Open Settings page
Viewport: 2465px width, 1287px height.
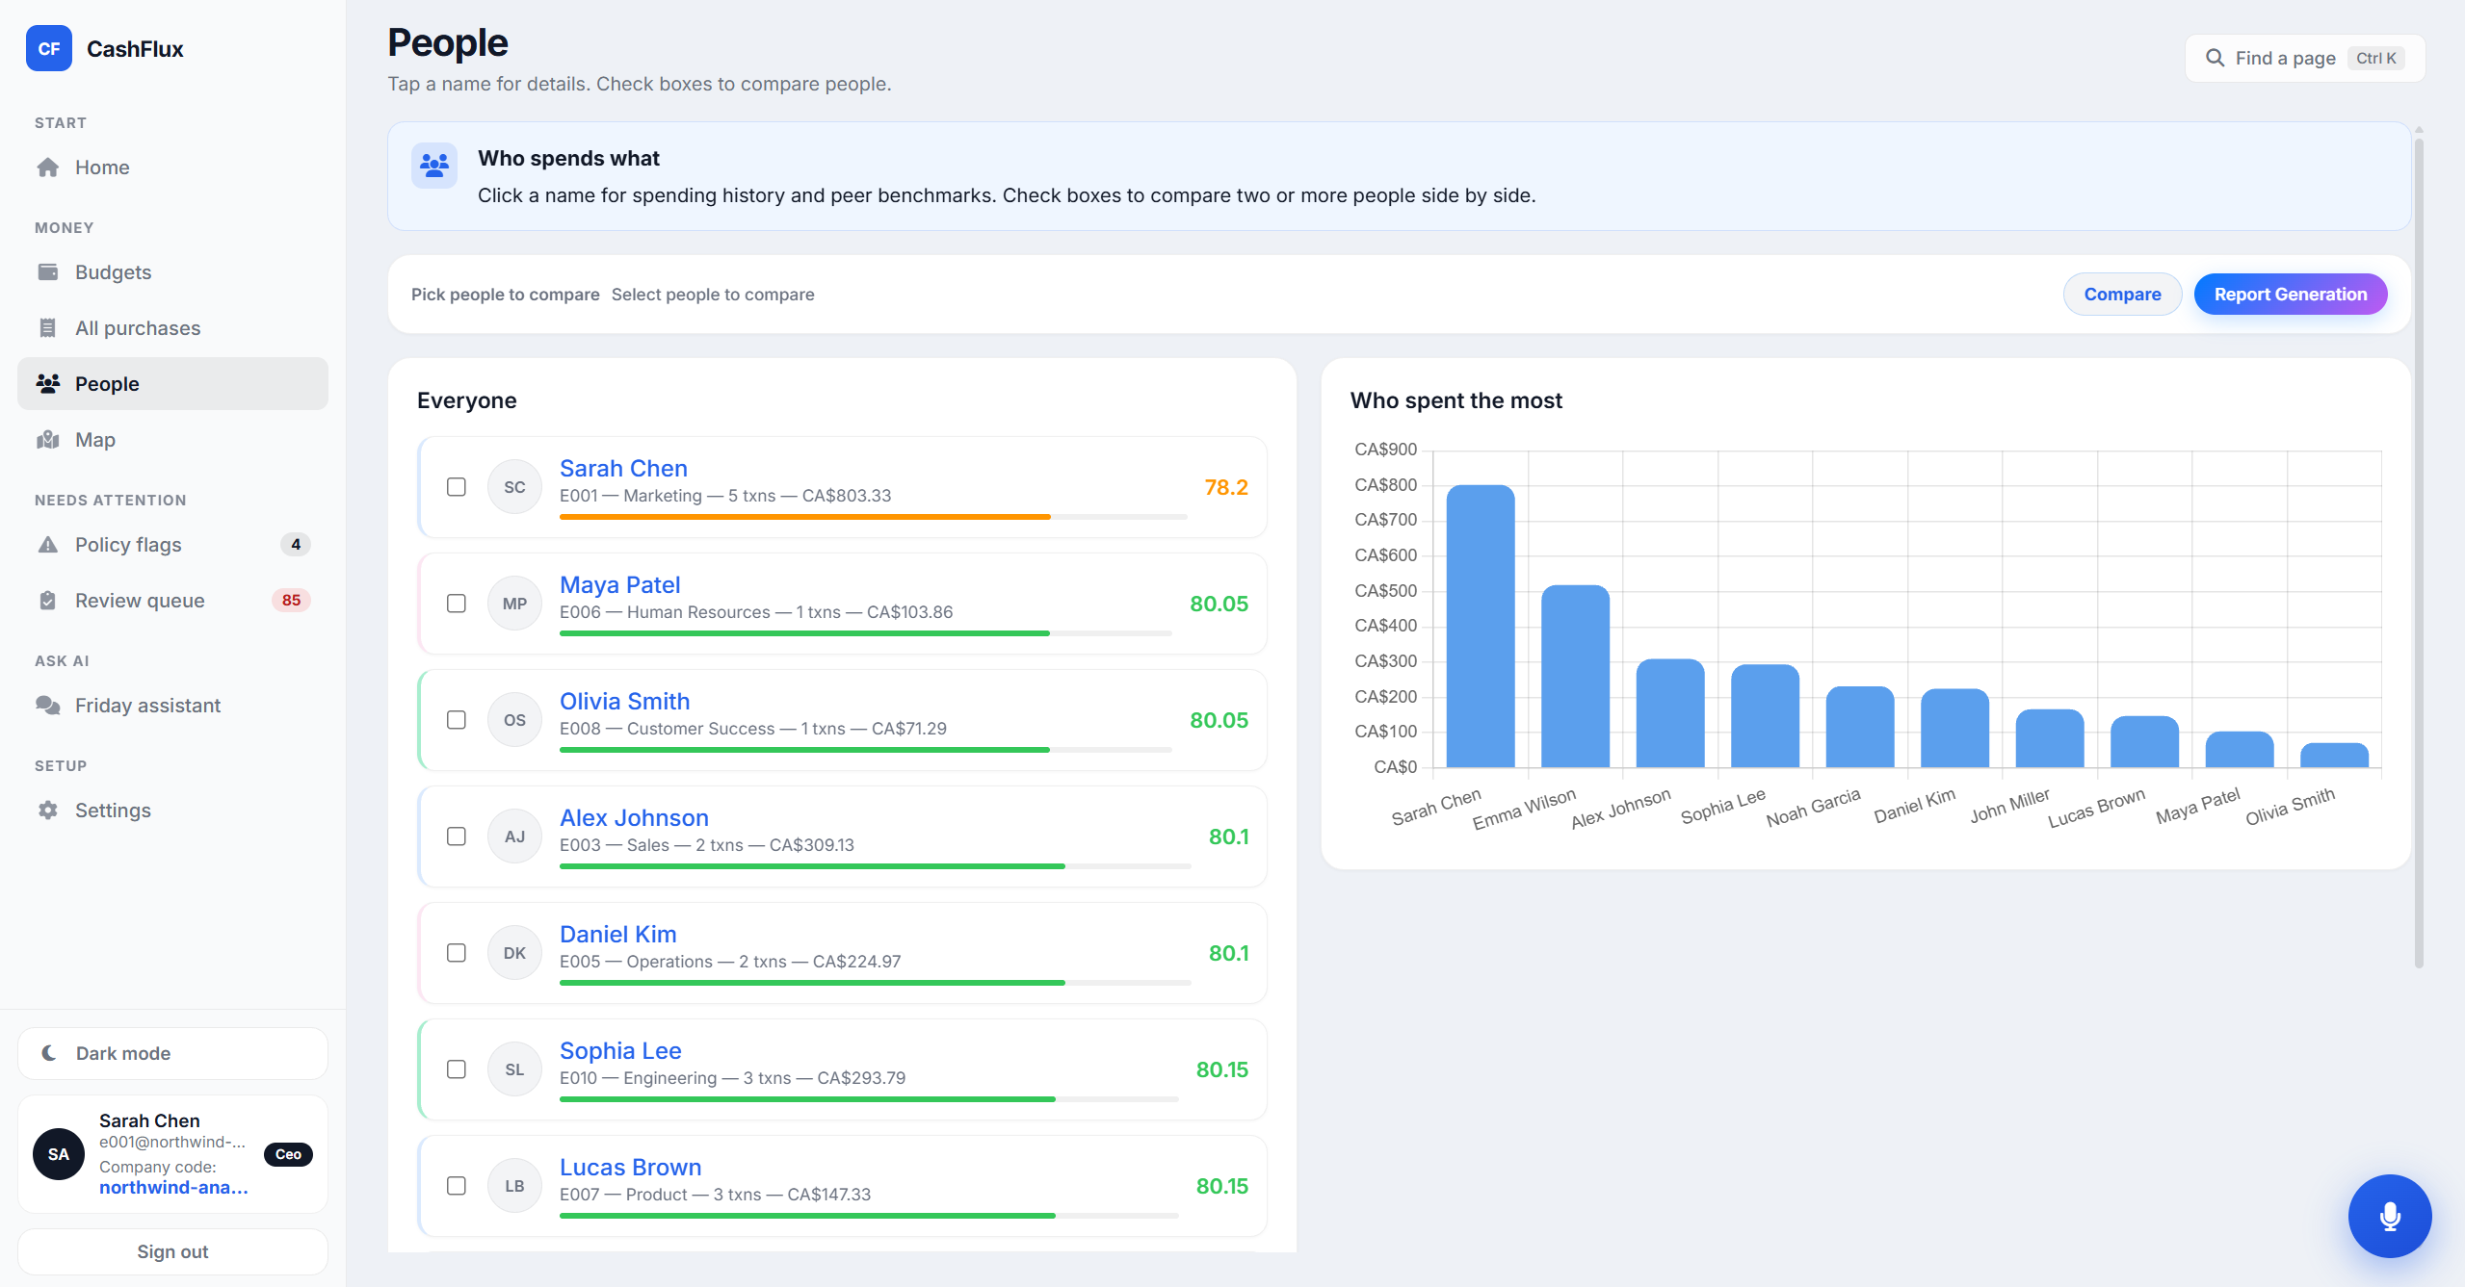(172, 811)
